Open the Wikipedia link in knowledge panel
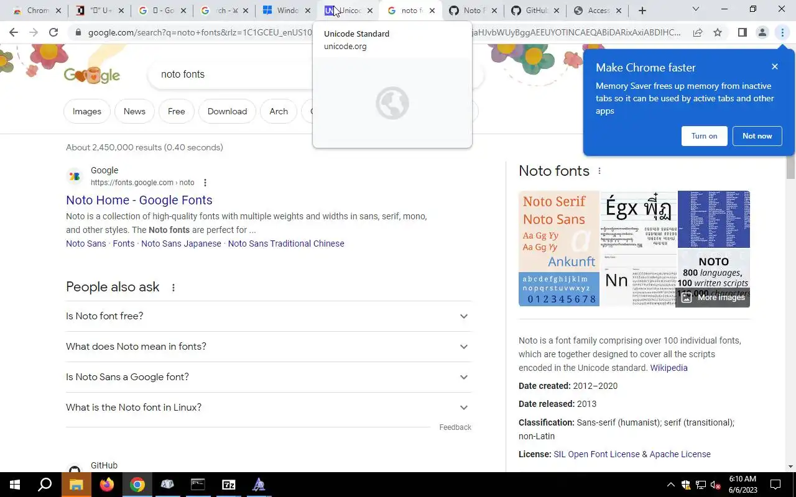796x497 pixels. tap(669, 368)
